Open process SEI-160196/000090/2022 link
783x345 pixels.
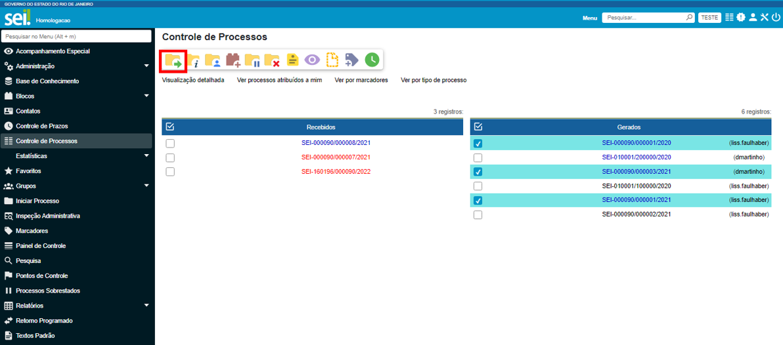pyautogui.click(x=336, y=172)
